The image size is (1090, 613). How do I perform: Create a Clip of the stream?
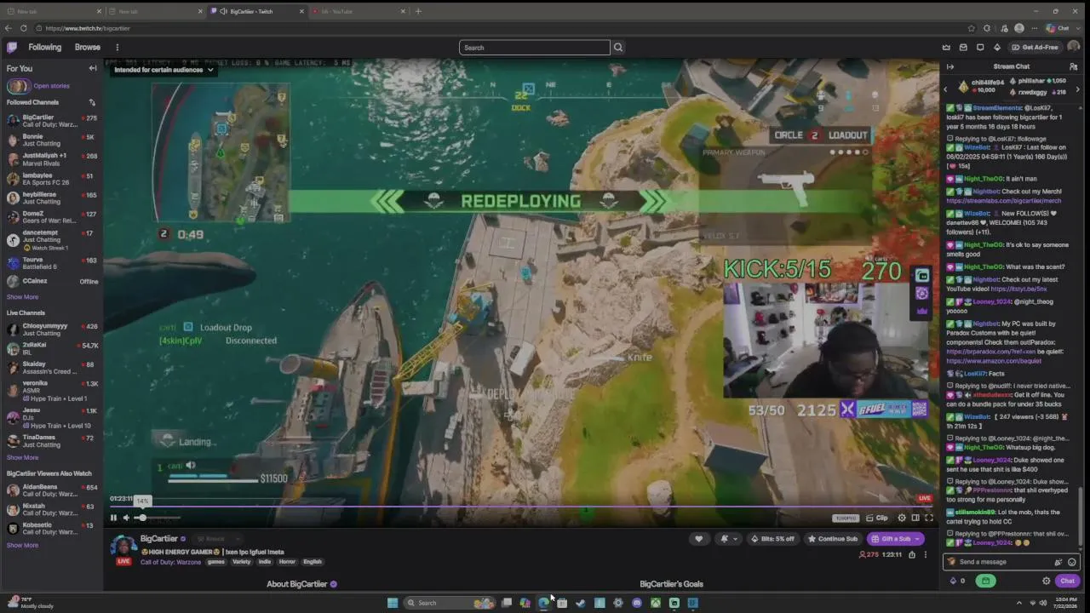pyautogui.click(x=876, y=518)
